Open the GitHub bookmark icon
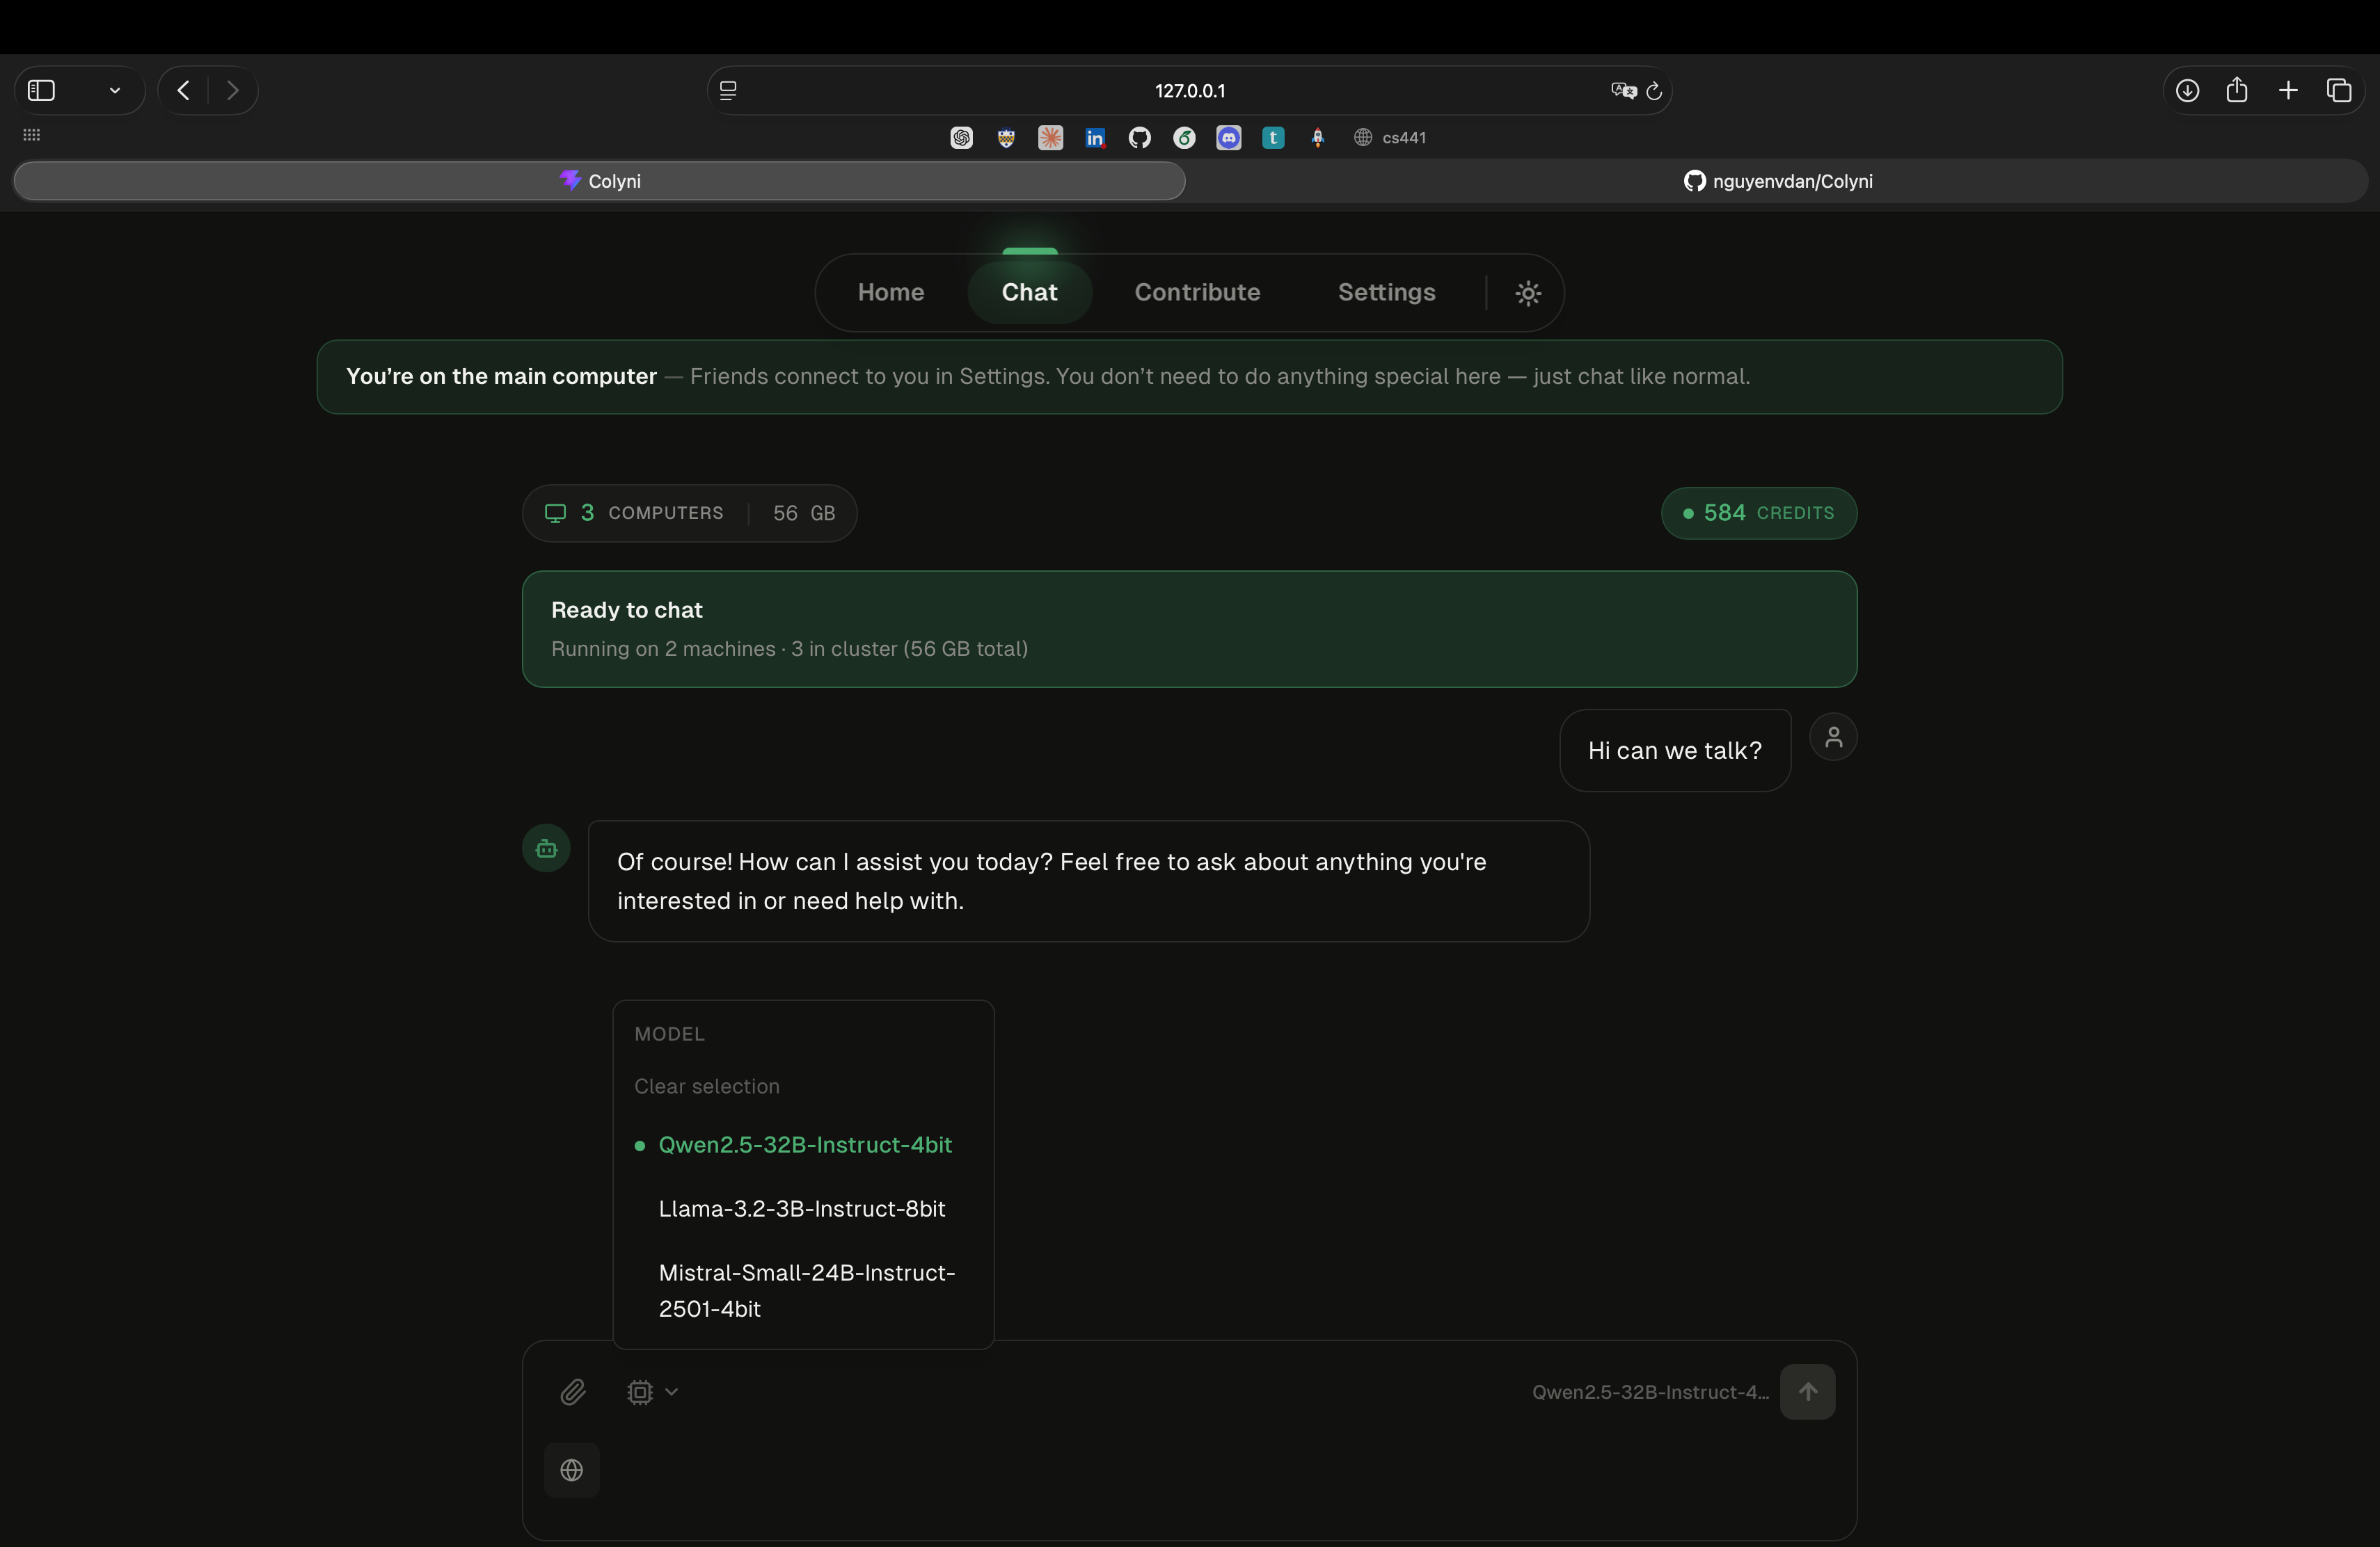Image resolution: width=2380 pixels, height=1547 pixels. [1139, 138]
